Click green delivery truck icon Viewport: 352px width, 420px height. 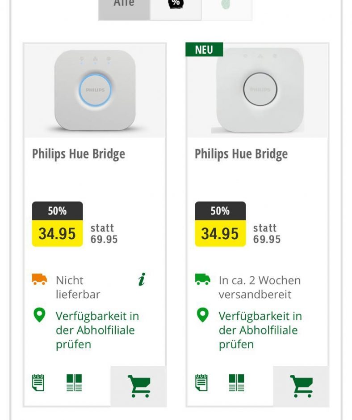coord(202,280)
